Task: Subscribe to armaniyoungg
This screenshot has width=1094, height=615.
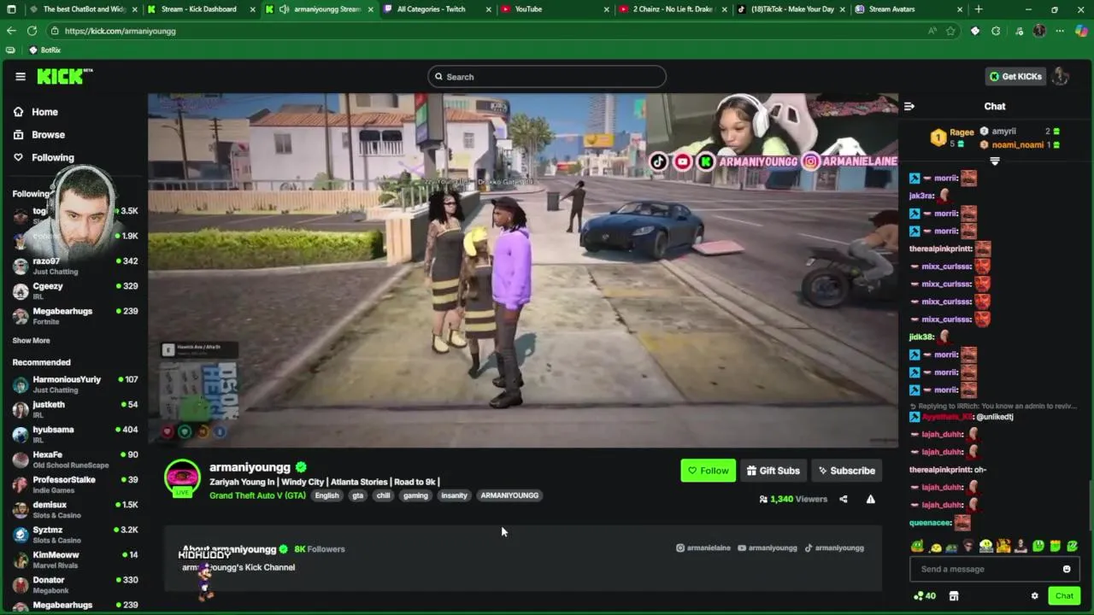Action: click(846, 471)
